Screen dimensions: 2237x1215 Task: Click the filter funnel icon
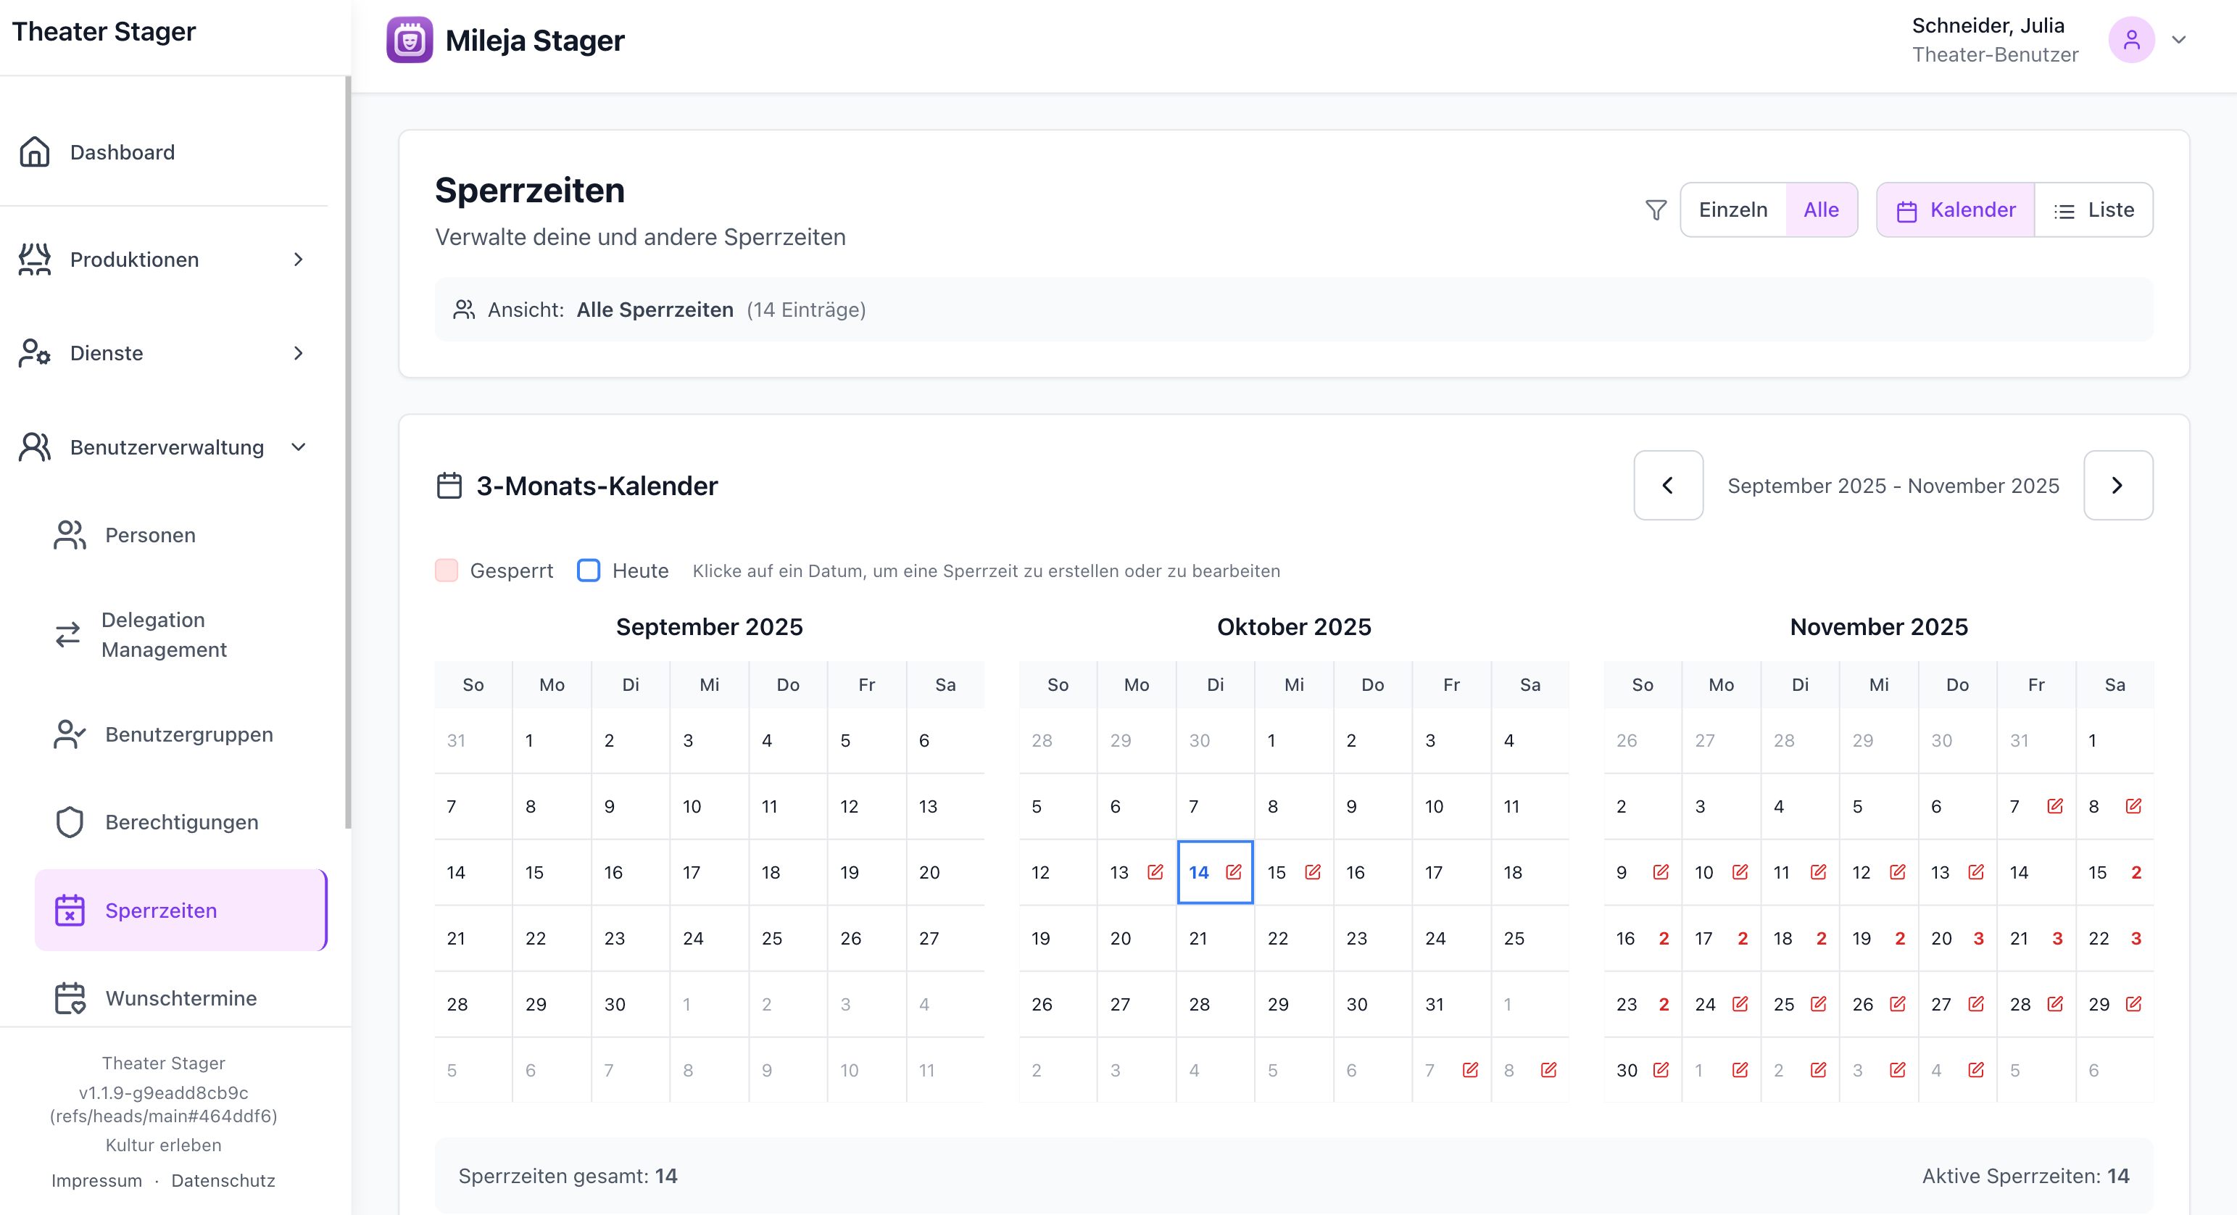(1655, 210)
